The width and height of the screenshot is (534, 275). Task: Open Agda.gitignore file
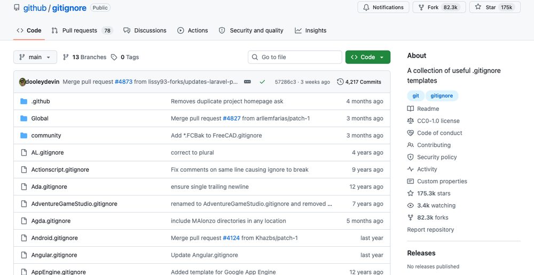coord(51,221)
